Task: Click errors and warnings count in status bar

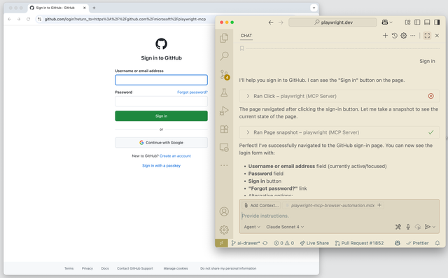Action: tap(283, 243)
